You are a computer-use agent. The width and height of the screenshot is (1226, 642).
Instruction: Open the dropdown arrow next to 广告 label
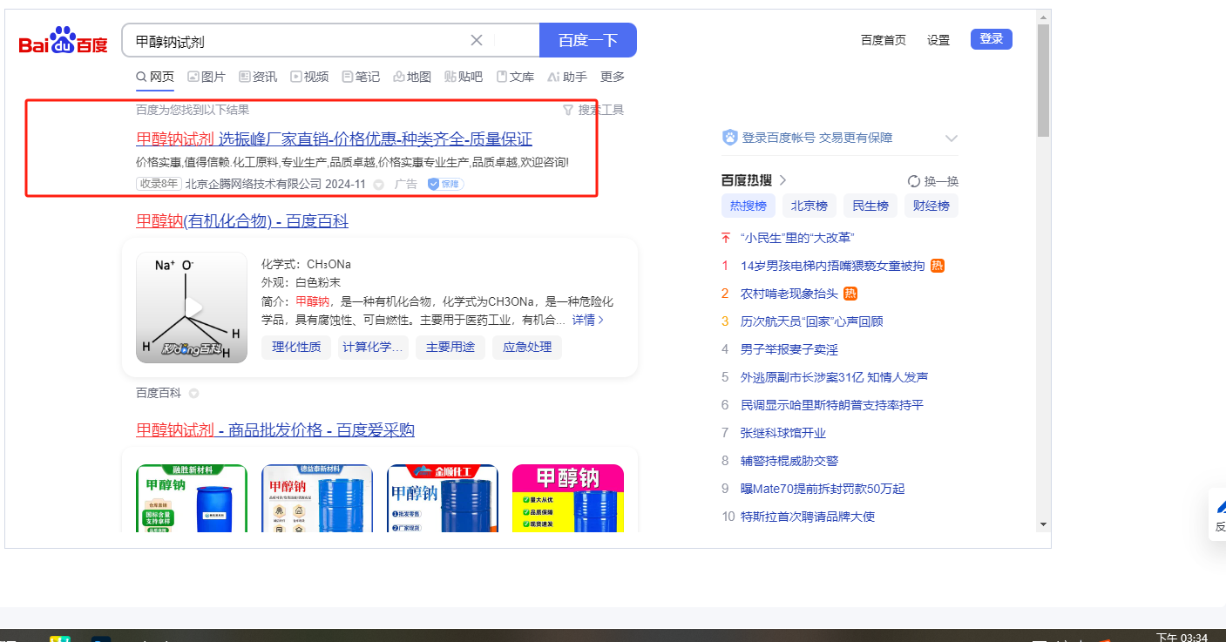(x=378, y=185)
